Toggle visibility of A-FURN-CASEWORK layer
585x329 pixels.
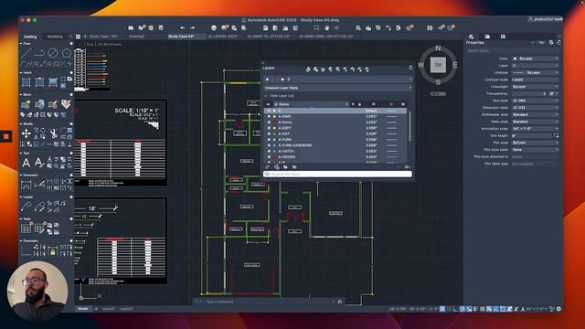pyautogui.click(x=269, y=145)
